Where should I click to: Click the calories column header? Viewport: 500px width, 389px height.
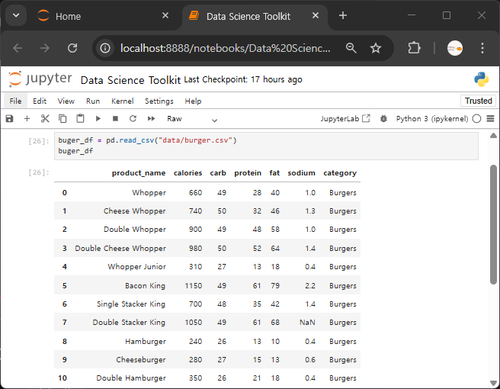pos(187,173)
